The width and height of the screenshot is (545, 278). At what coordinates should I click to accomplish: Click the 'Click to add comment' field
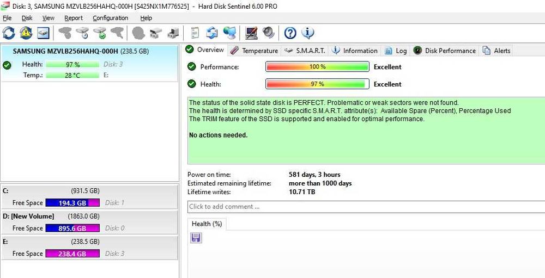point(366,207)
